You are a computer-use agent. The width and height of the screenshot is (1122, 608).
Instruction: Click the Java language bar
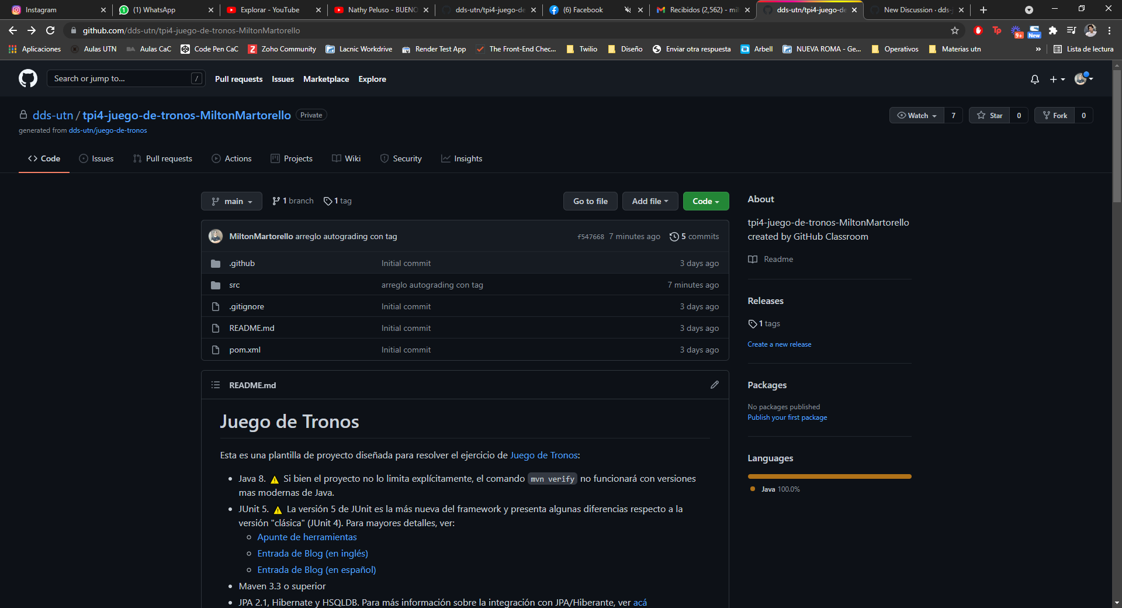click(x=829, y=476)
